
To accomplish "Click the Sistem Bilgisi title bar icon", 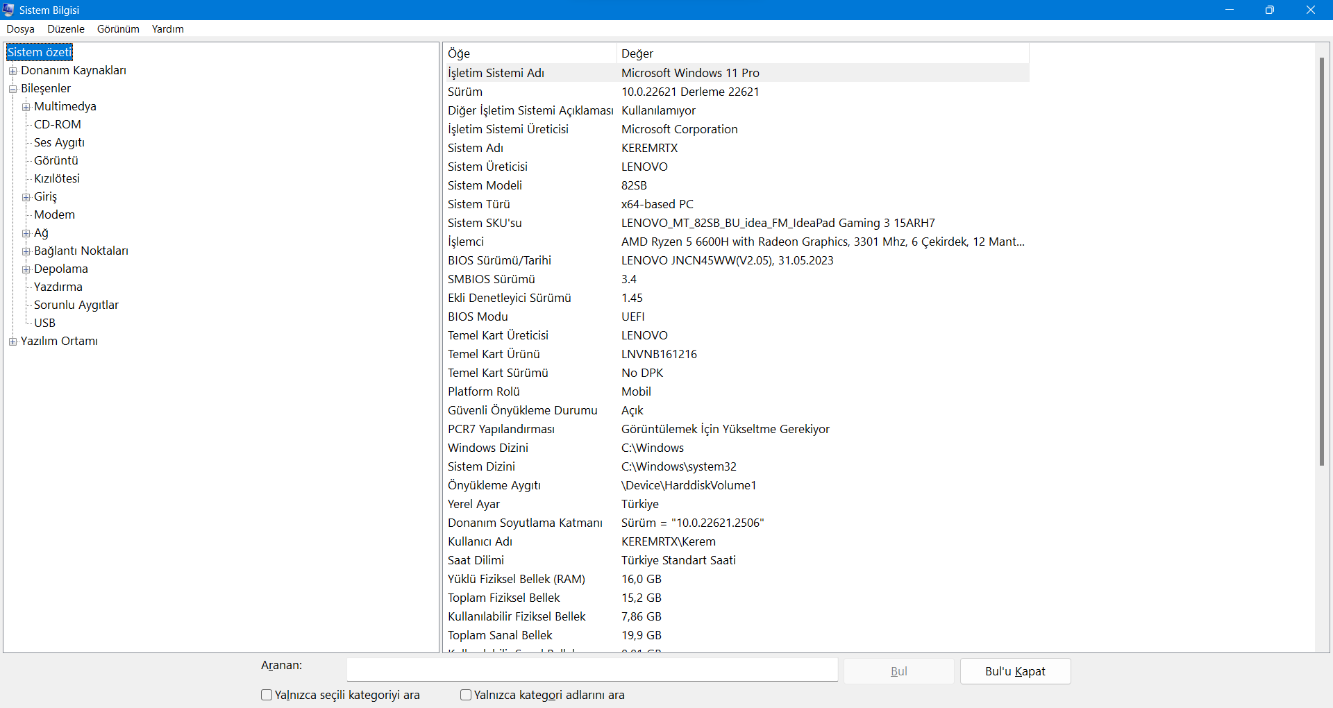I will 8,10.
